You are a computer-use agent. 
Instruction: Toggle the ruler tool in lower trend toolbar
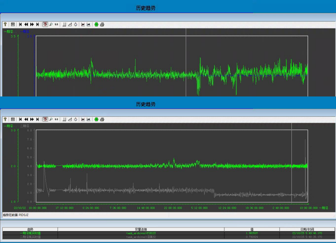(45, 119)
